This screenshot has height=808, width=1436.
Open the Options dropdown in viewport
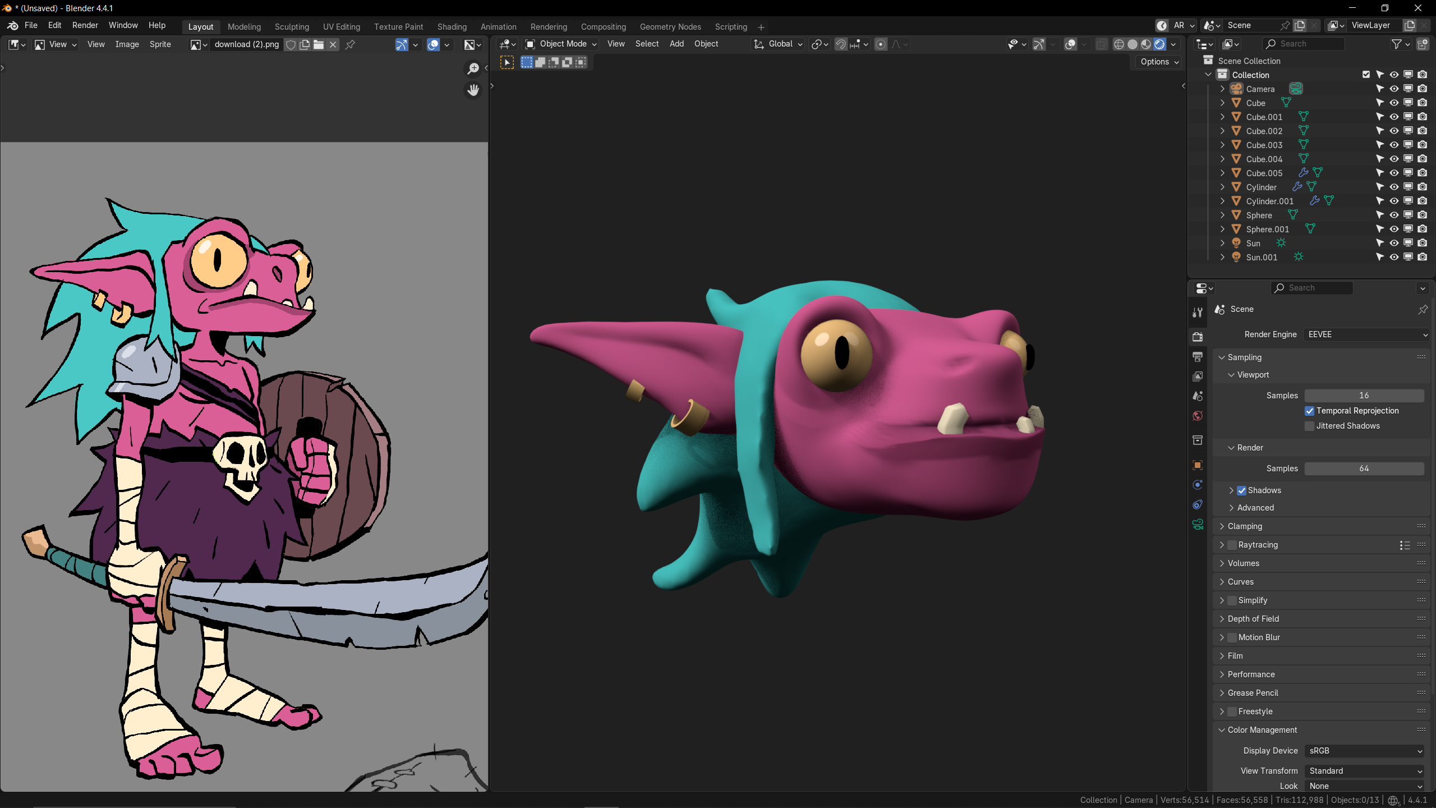click(1159, 62)
